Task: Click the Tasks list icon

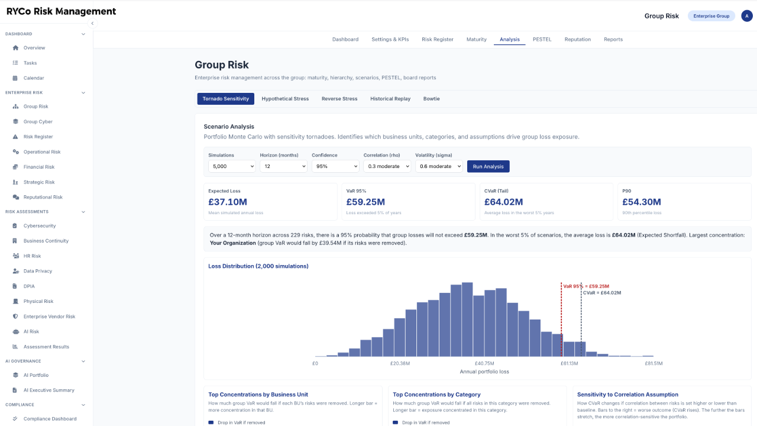Action: (x=15, y=63)
